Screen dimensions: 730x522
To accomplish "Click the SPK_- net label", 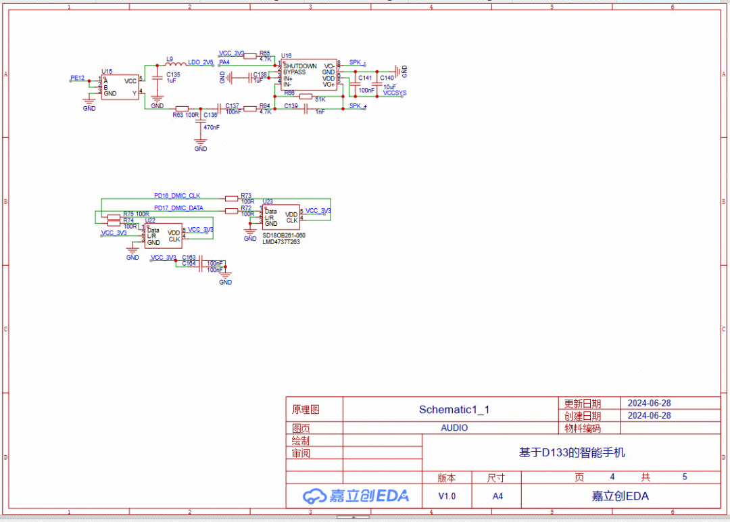I will click(357, 62).
